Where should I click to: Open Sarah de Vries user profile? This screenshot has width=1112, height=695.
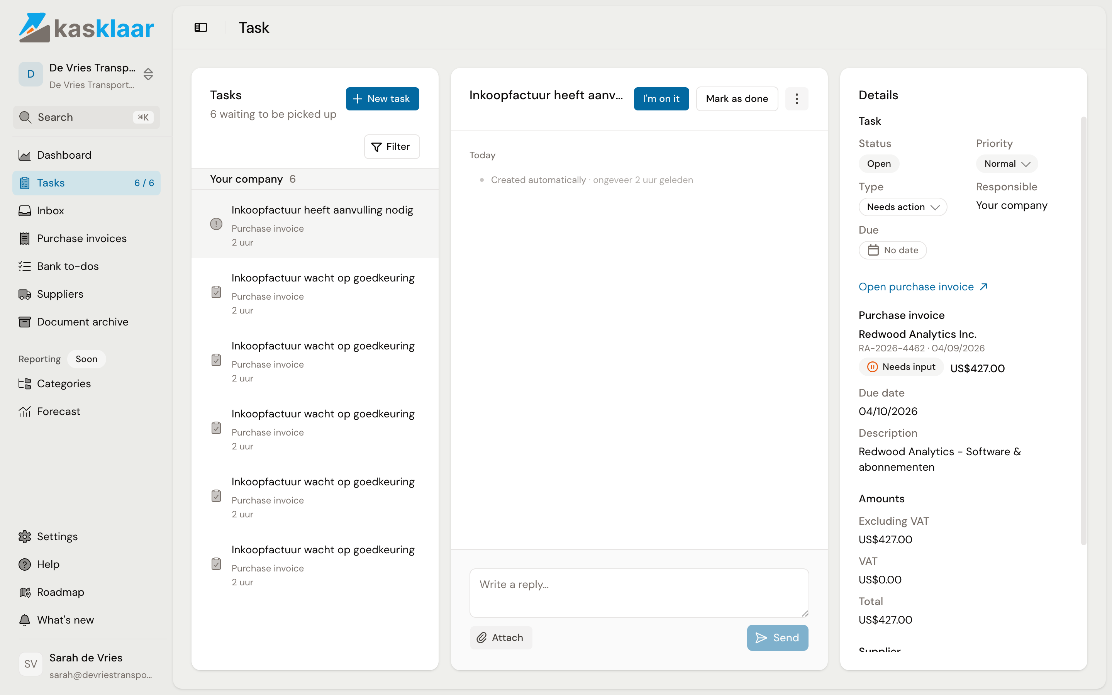(86, 665)
